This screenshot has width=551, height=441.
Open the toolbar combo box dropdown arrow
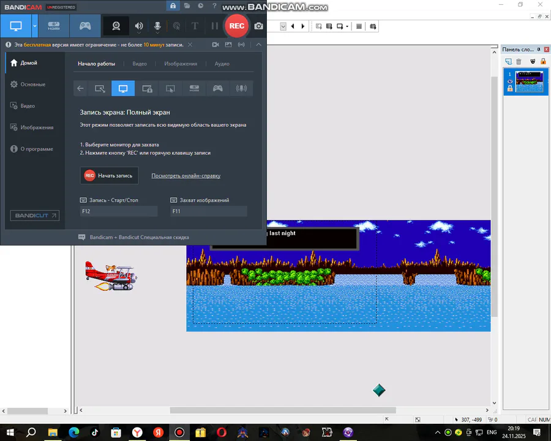pyautogui.click(x=283, y=26)
